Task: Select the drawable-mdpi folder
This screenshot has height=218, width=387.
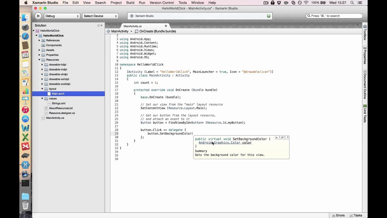Action: pos(58,69)
